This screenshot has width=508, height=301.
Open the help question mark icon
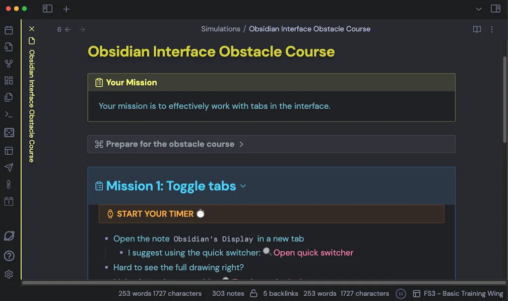[x=8, y=256]
